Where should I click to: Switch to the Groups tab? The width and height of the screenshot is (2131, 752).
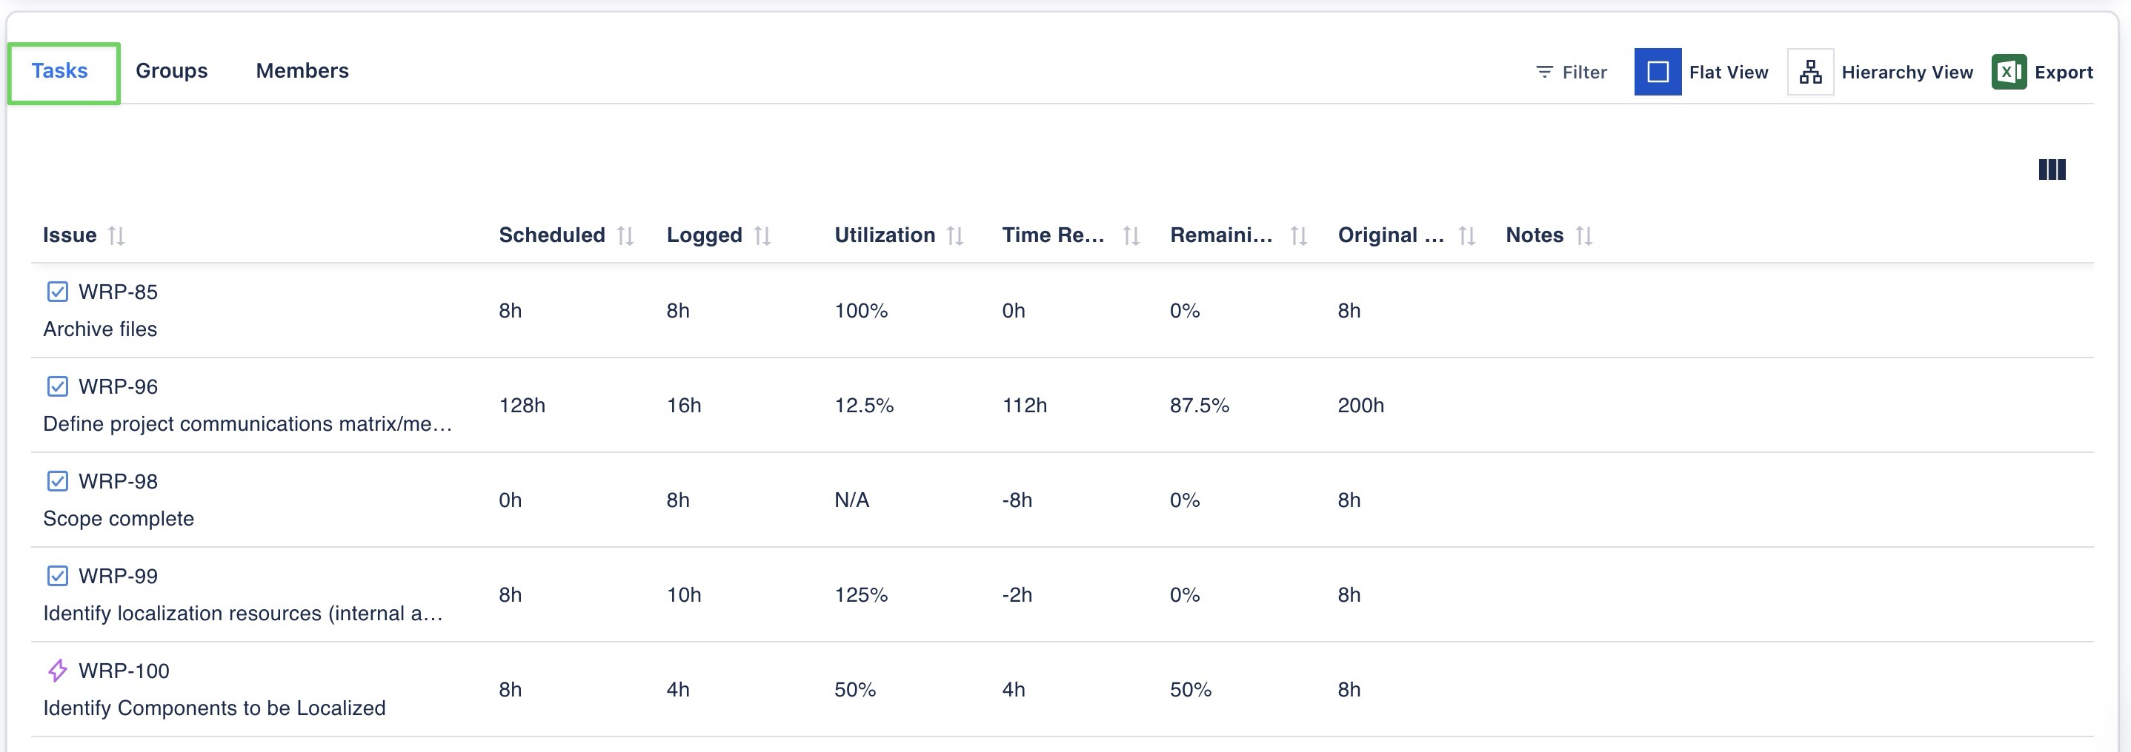(171, 71)
